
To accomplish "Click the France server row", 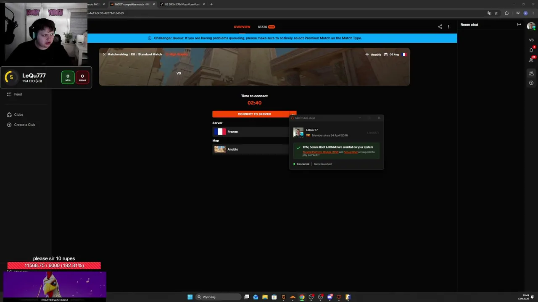I will pyautogui.click(x=251, y=132).
